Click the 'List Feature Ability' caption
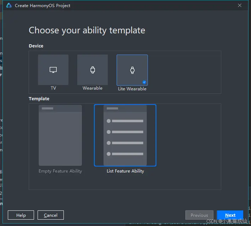Screen dimensions: 251x226 click(125, 171)
